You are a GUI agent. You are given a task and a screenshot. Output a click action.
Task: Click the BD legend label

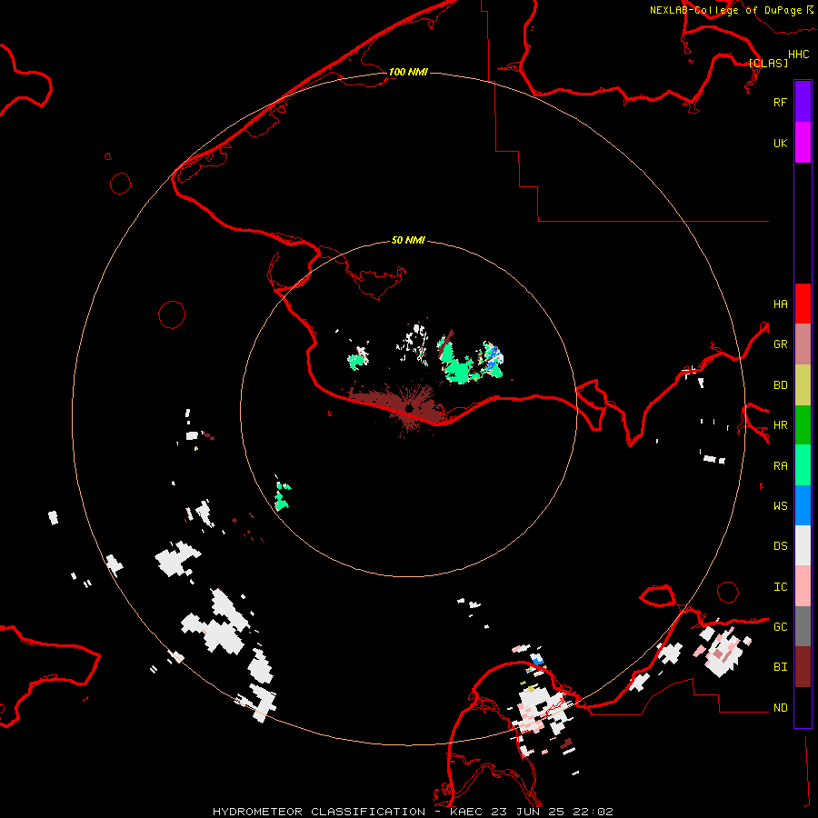click(x=780, y=385)
